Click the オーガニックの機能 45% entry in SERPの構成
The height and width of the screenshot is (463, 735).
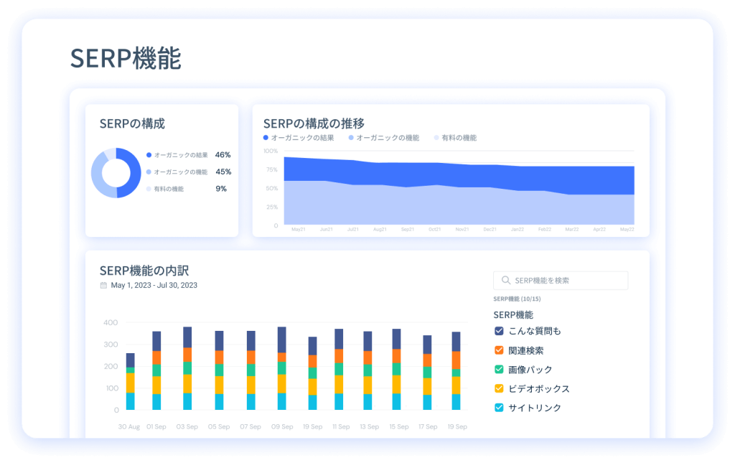click(x=188, y=172)
